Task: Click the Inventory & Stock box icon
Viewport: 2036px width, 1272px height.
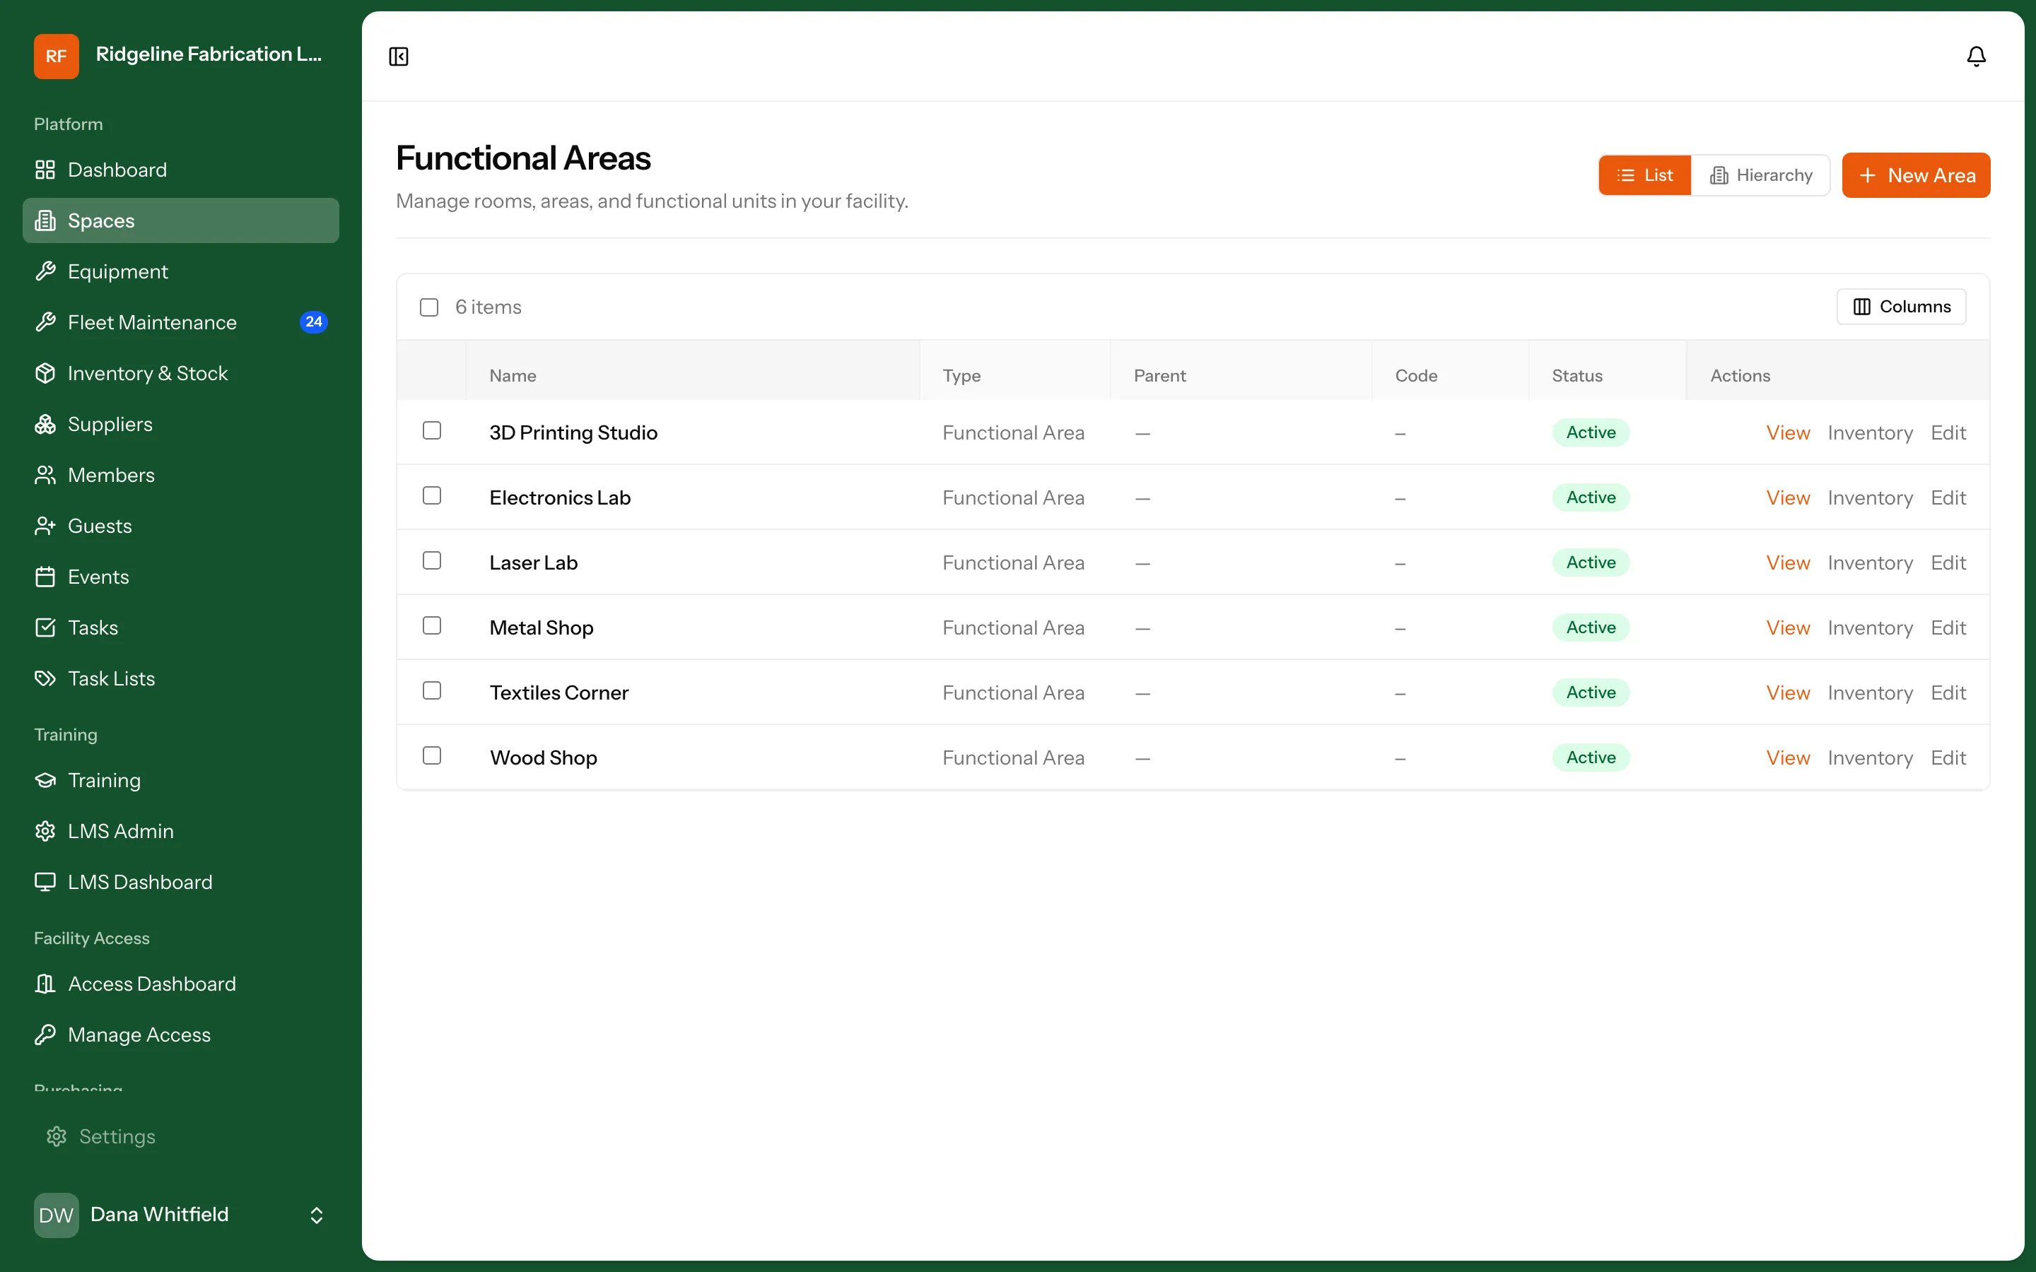Action: [45, 374]
